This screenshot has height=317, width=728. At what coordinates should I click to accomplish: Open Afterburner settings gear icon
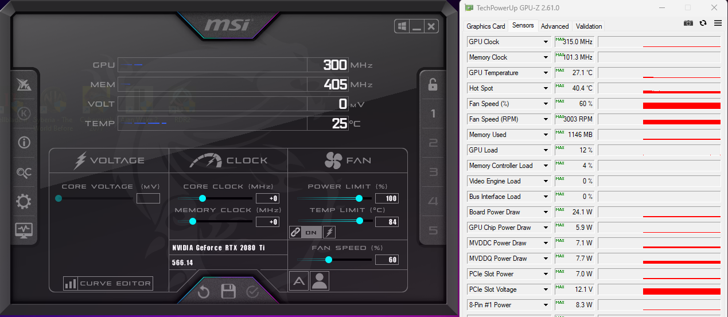[24, 202]
